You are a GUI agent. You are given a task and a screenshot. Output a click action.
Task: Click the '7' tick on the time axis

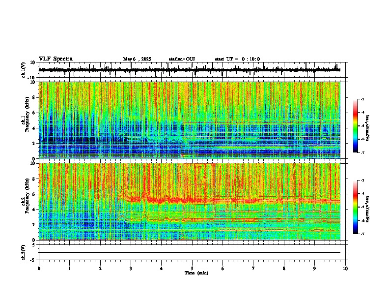pyautogui.click(x=253, y=269)
